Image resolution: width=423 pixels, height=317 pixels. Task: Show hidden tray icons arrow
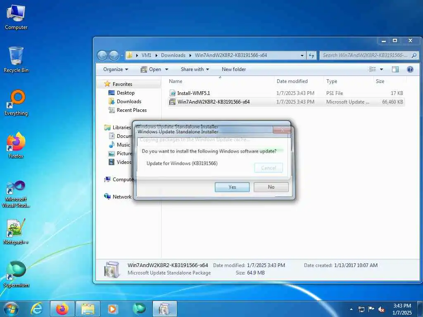pos(351,309)
